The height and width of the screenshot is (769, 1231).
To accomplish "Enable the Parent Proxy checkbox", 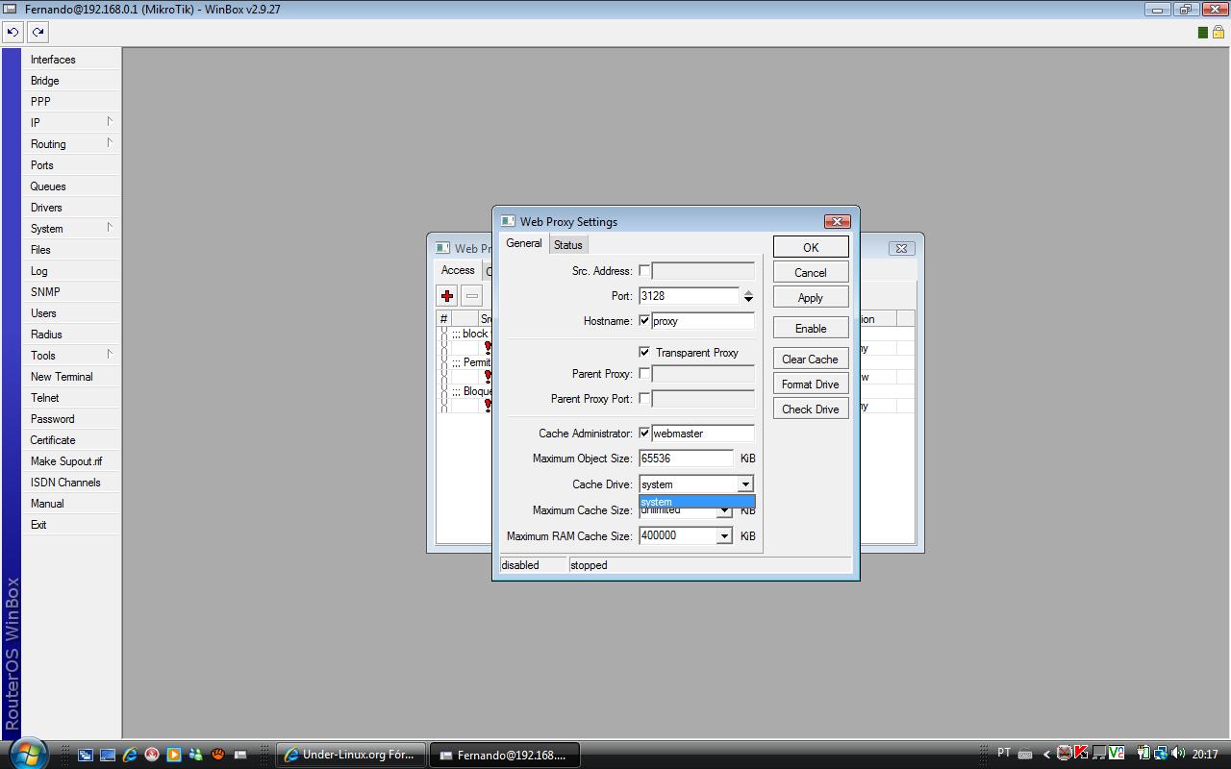I will point(644,374).
